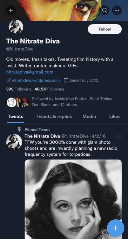The image size is (128, 239).
Task: View followers you know avatars
Action: pyautogui.click(x=18, y=102)
